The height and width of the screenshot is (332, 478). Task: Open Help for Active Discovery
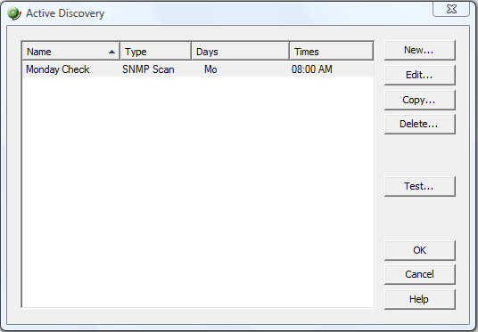[420, 299]
